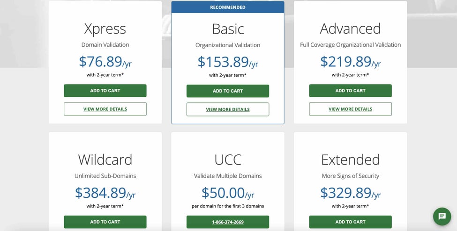Image resolution: width=457 pixels, height=231 pixels.
Task: View more details for Basic
Action: [228, 109]
